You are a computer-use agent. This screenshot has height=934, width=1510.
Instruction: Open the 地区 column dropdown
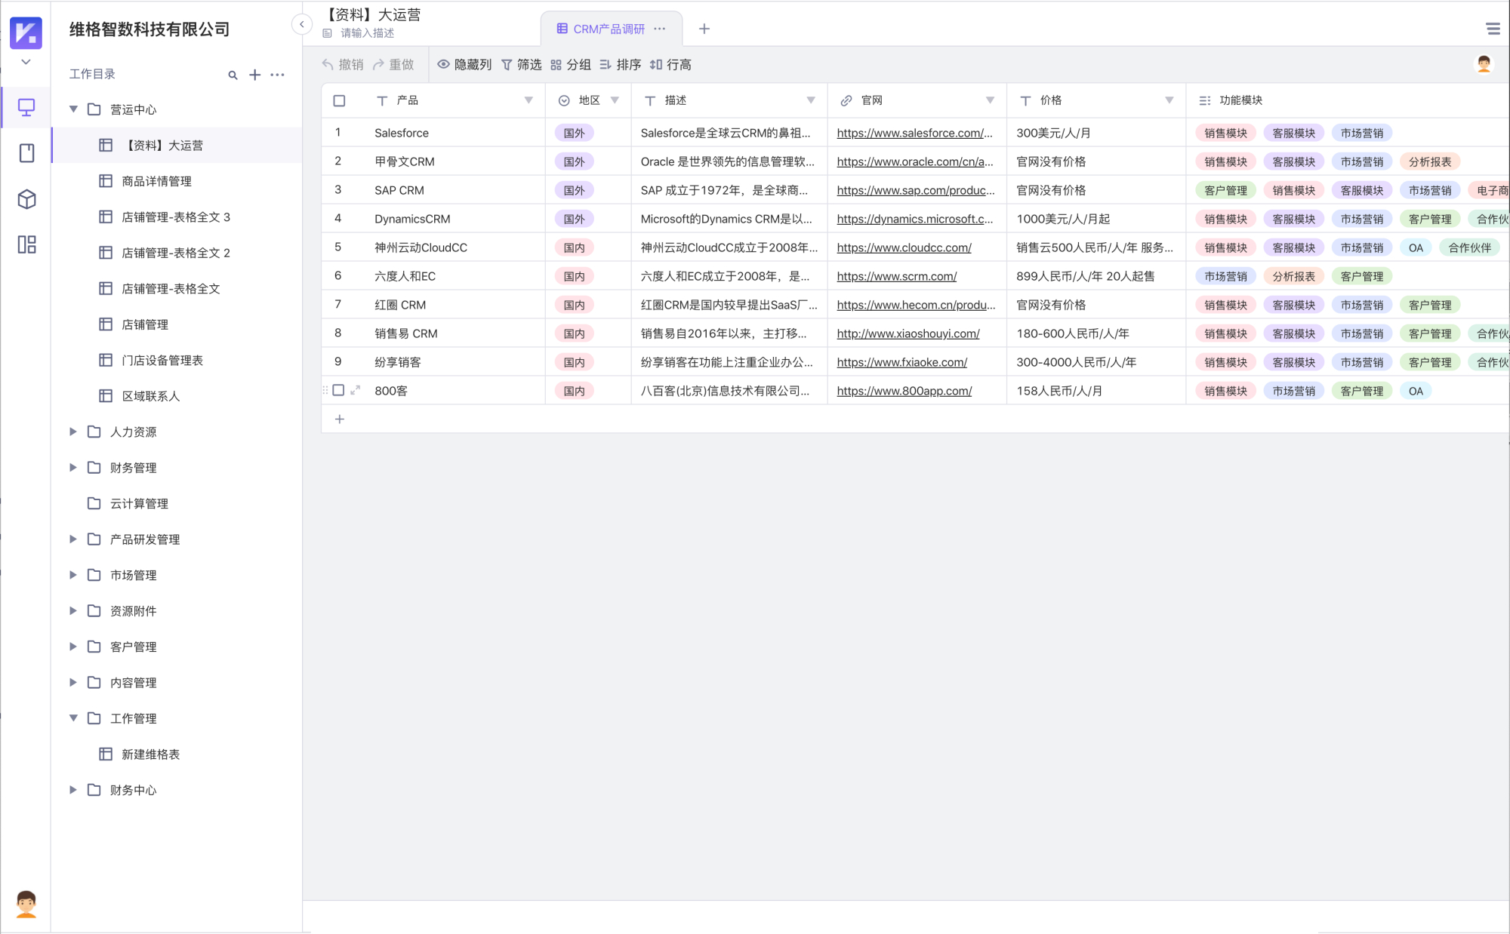(615, 100)
